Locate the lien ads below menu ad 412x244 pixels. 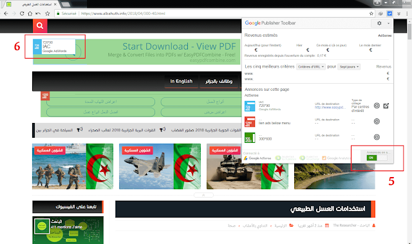[x=377, y=121]
